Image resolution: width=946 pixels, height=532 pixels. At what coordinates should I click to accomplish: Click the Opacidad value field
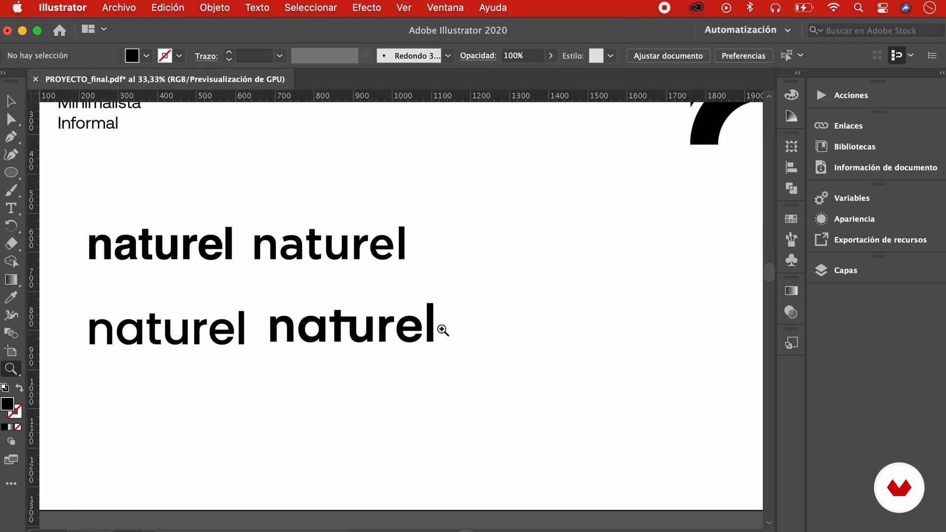pos(522,56)
